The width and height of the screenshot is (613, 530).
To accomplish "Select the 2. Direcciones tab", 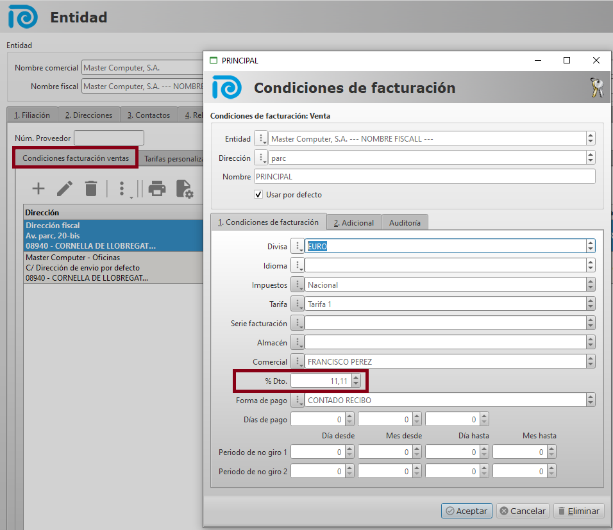I will 88,115.
